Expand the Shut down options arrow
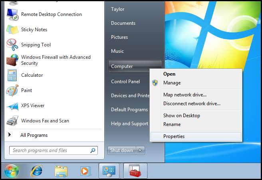The width and height of the screenshot is (262, 180). (140, 150)
